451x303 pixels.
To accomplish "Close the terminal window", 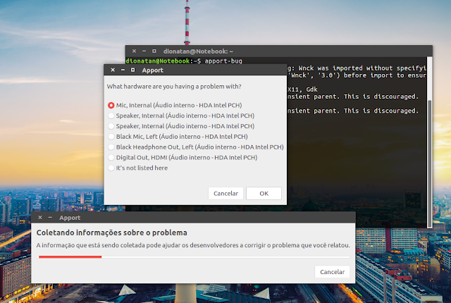I will (x=134, y=51).
